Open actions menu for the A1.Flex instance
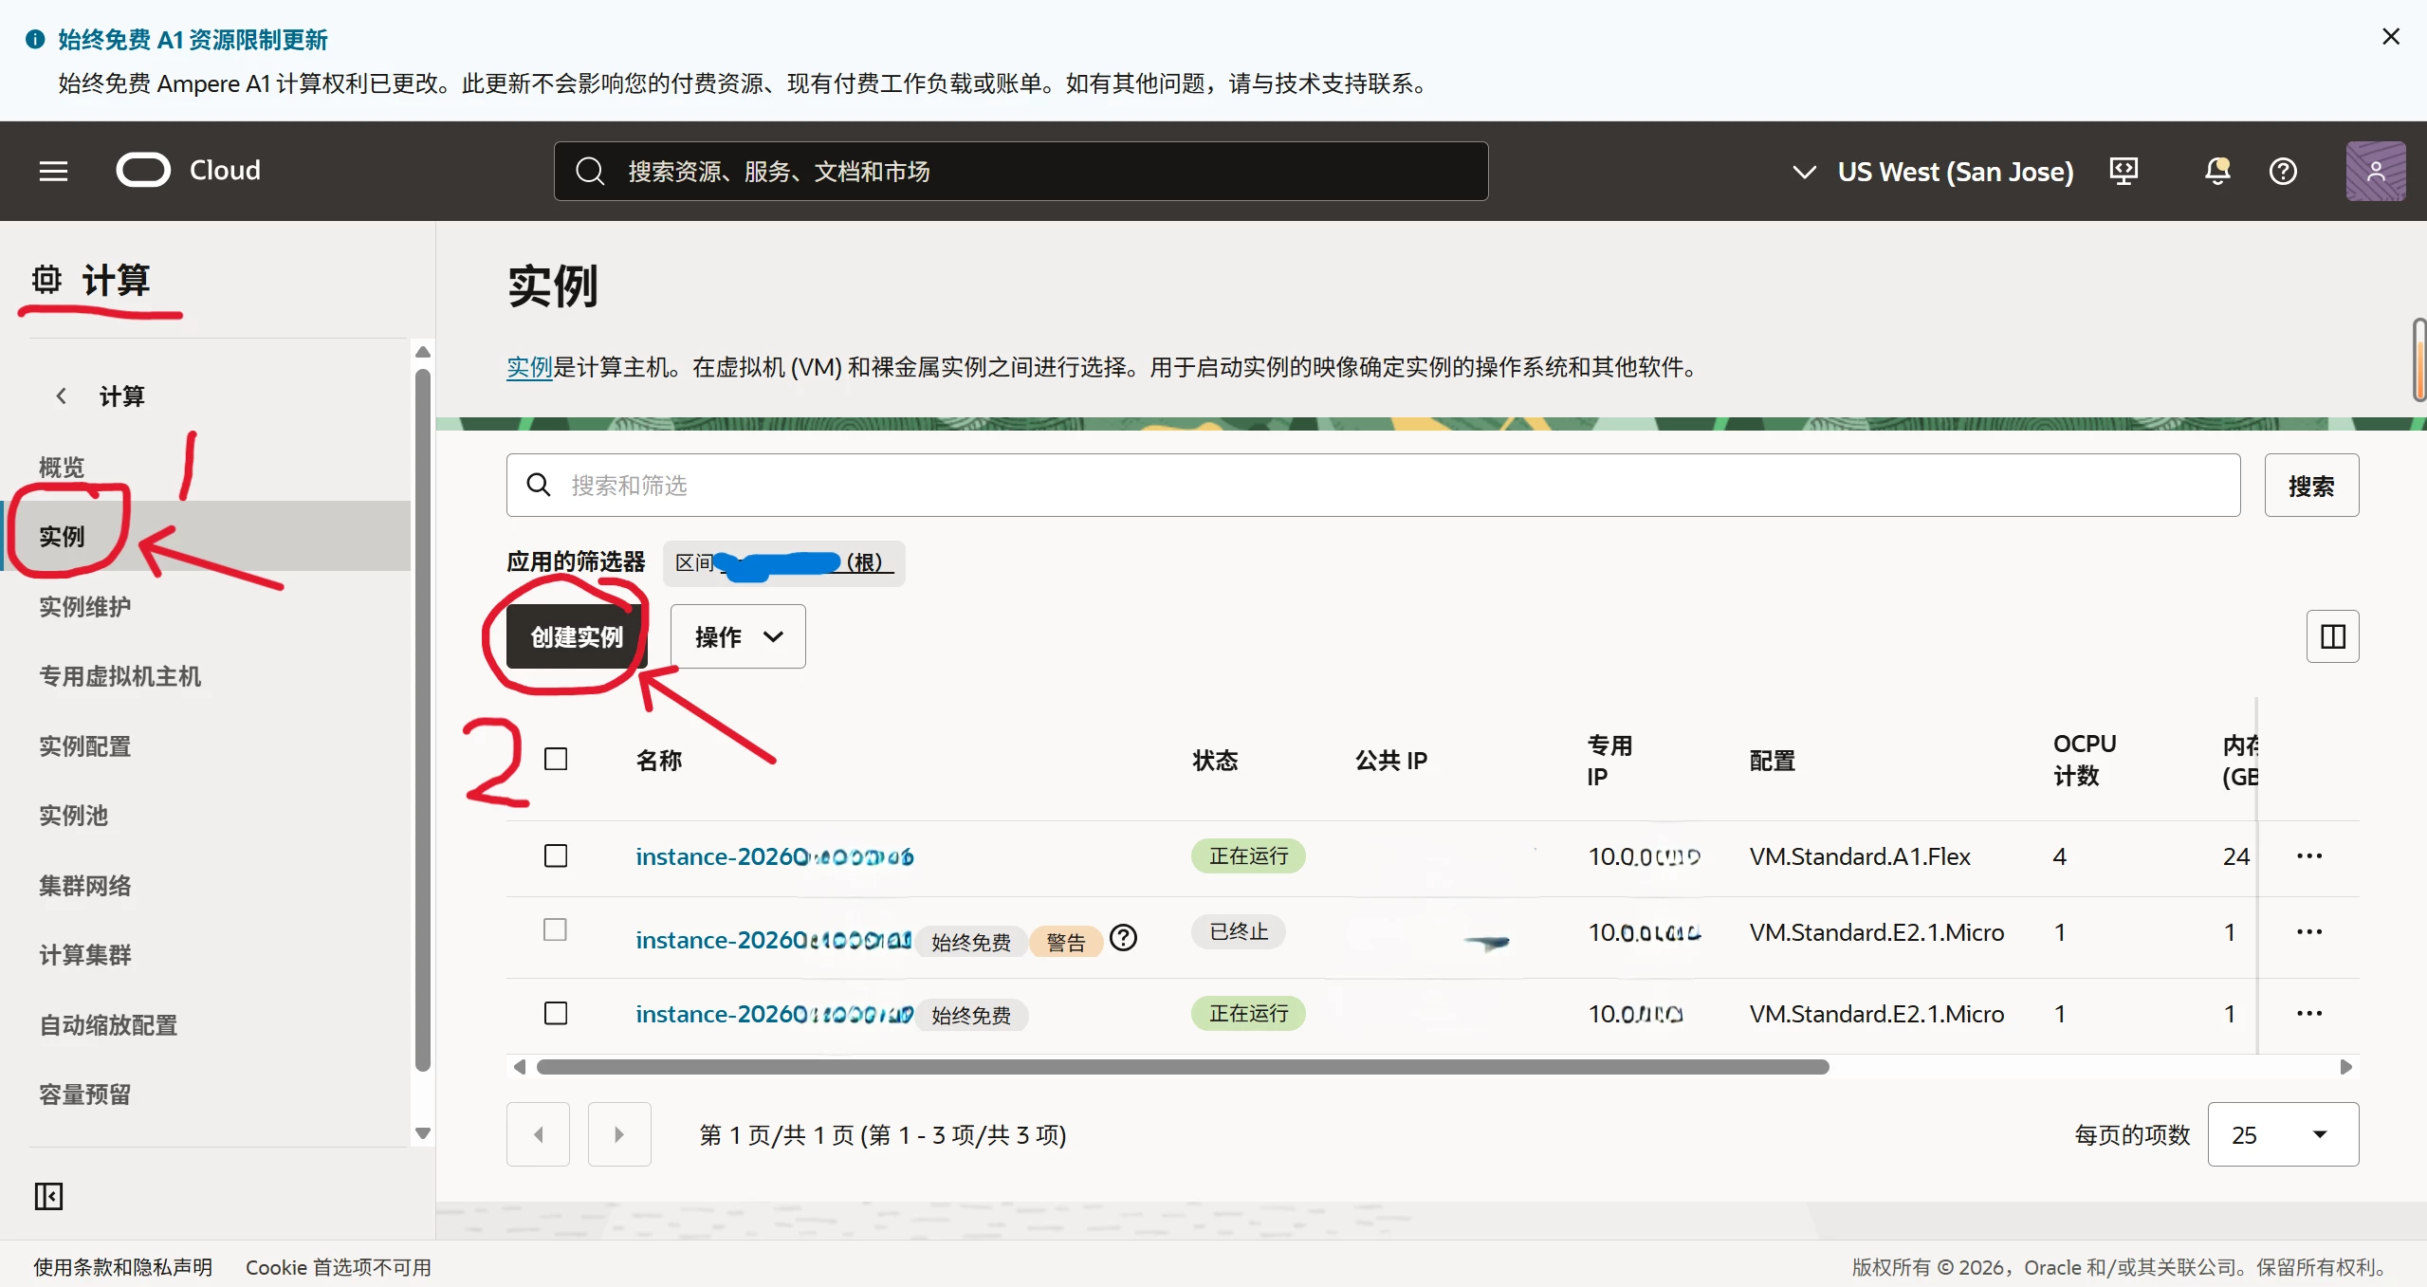The height and width of the screenshot is (1287, 2427). tap(2308, 855)
